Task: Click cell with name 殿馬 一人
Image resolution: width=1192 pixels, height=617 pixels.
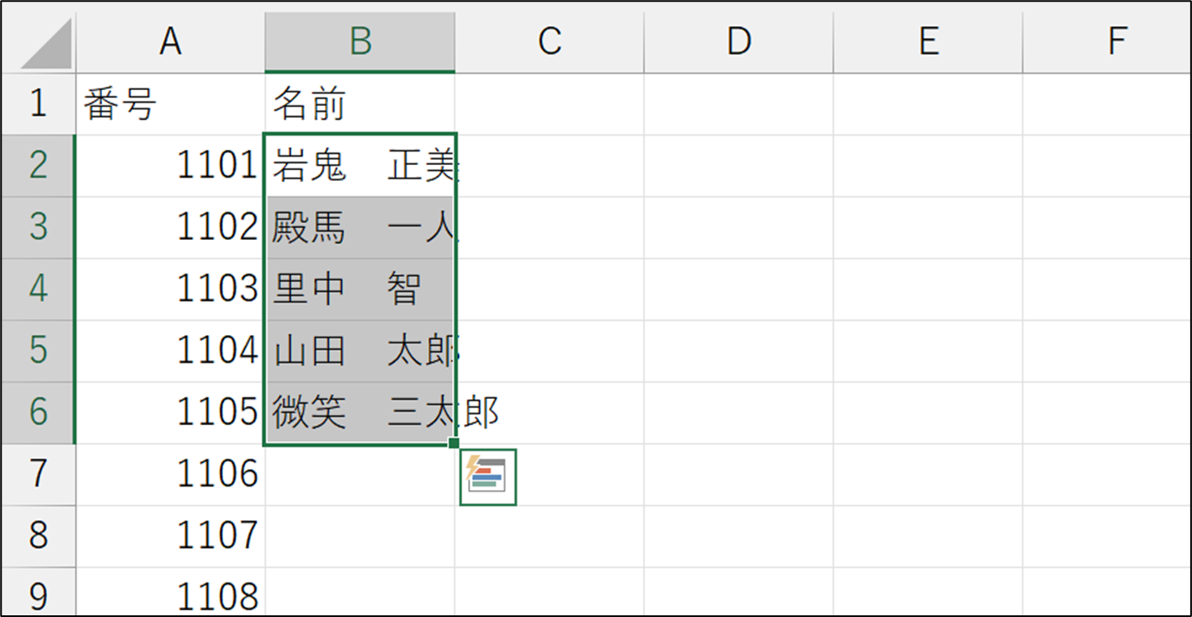Action: tap(360, 227)
